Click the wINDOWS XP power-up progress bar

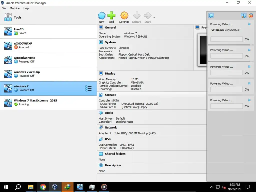pyautogui.click(x=226, y=39)
